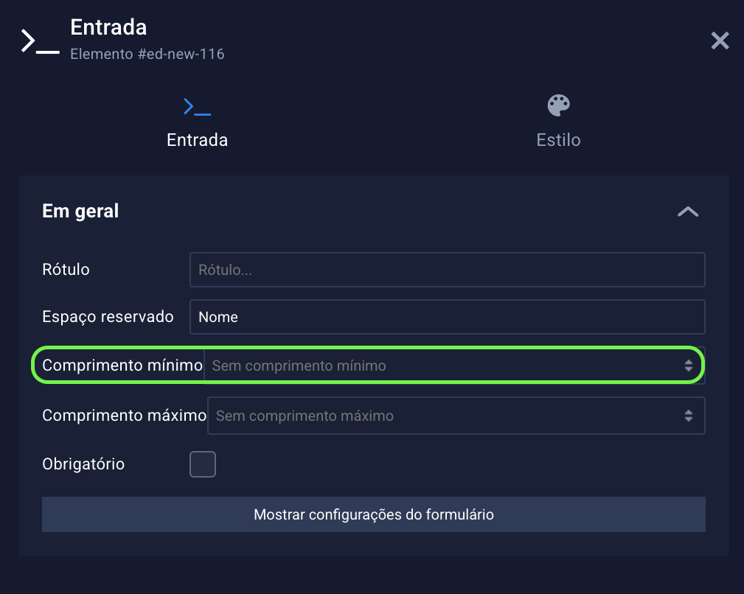Decrease Comprimento mínimo with its down arrow
Screen dimensions: 744x594
pos(689,368)
